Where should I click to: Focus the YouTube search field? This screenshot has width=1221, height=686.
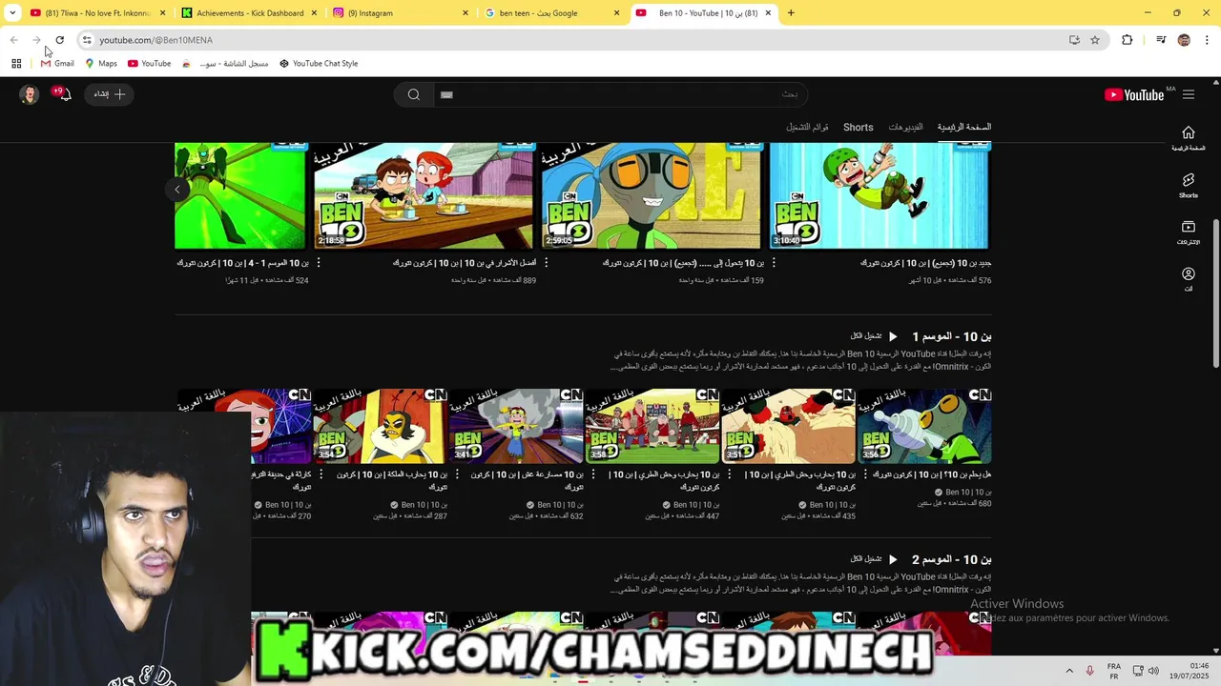pyautogui.click(x=620, y=94)
